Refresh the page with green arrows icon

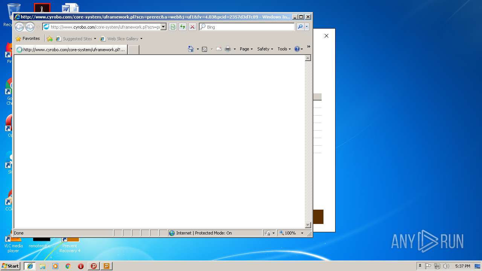[x=183, y=27]
